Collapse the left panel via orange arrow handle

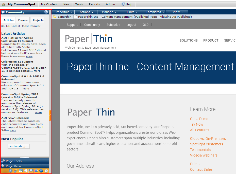click(50, 115)
